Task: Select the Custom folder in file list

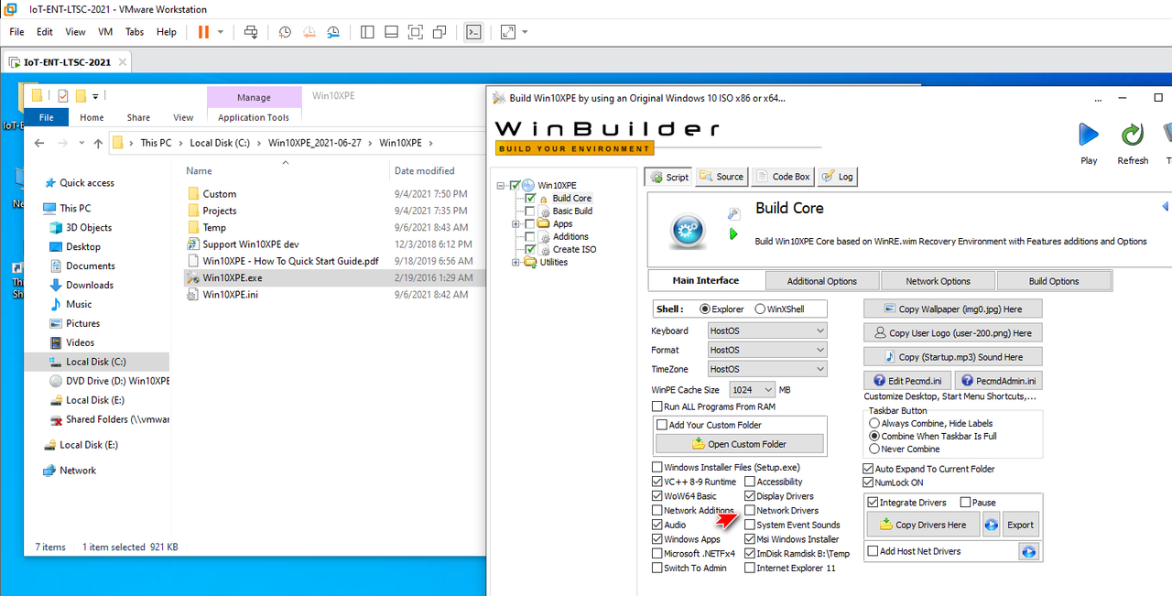Action: tap(220, 194)
